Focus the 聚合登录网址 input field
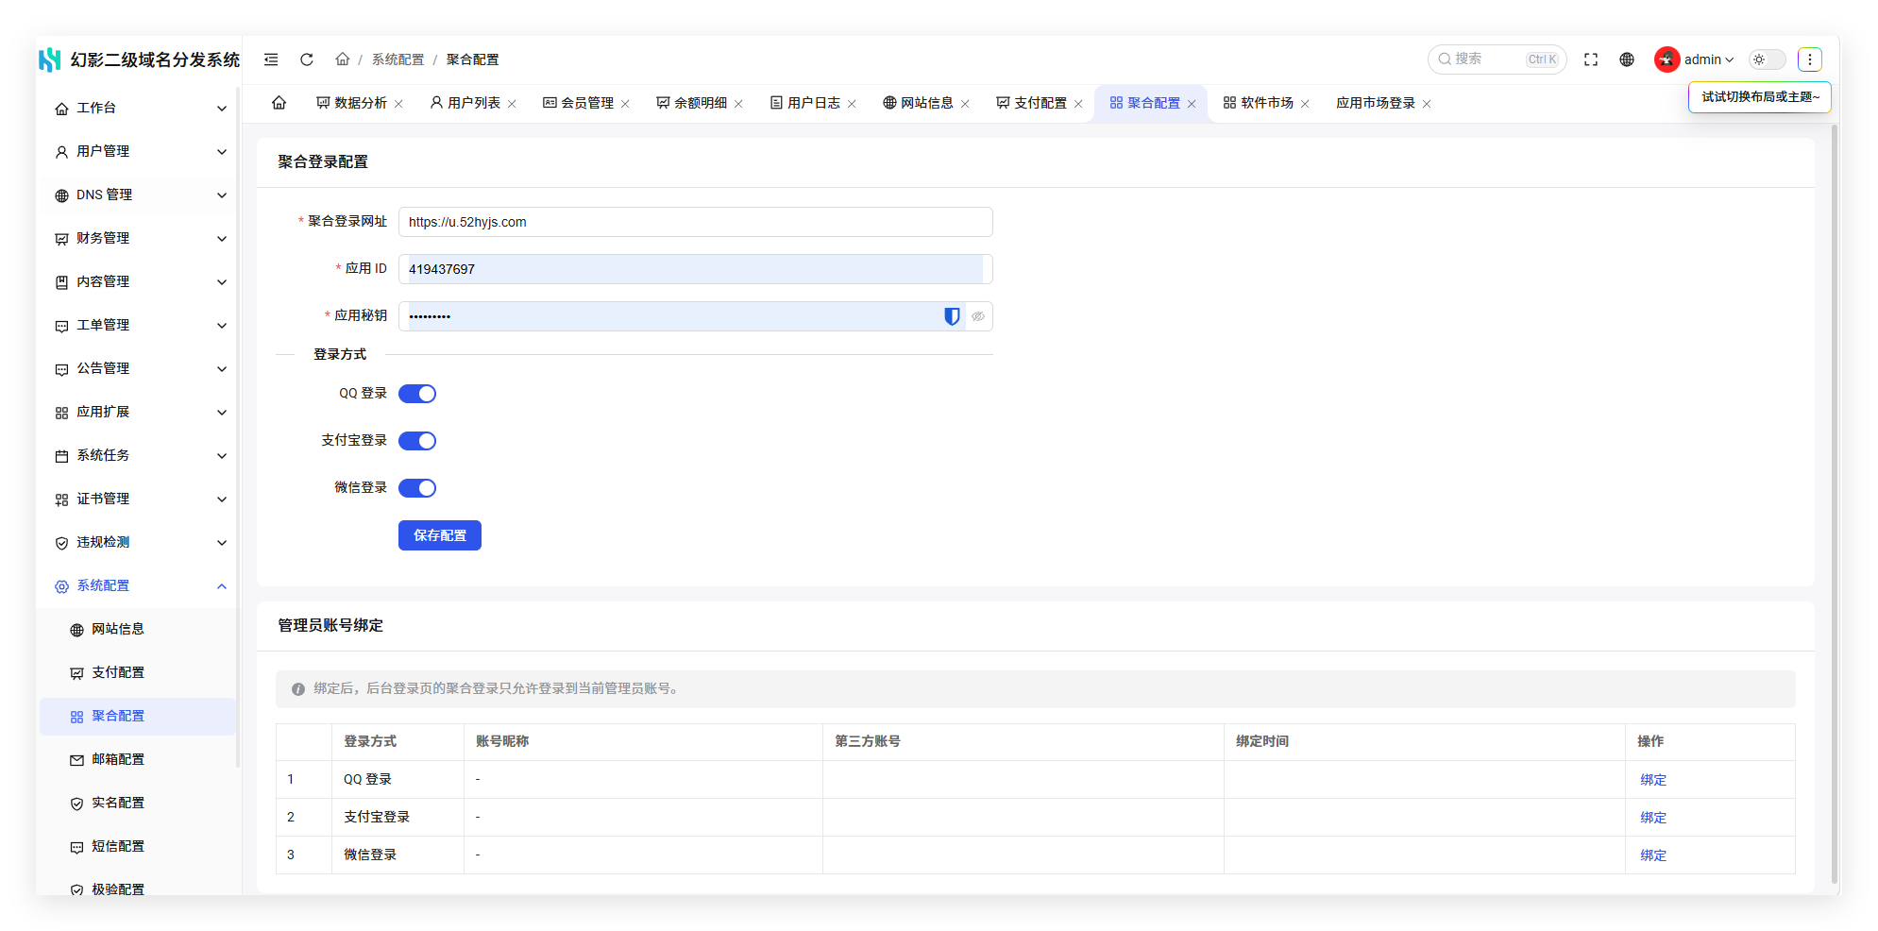This screenshot has height=931, width=1878. click(696, 222)
